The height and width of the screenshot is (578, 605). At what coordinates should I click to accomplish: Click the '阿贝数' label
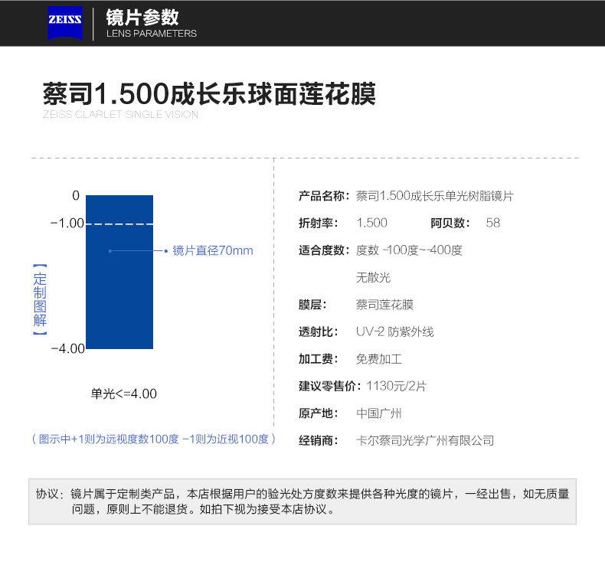tap(450, 223)
